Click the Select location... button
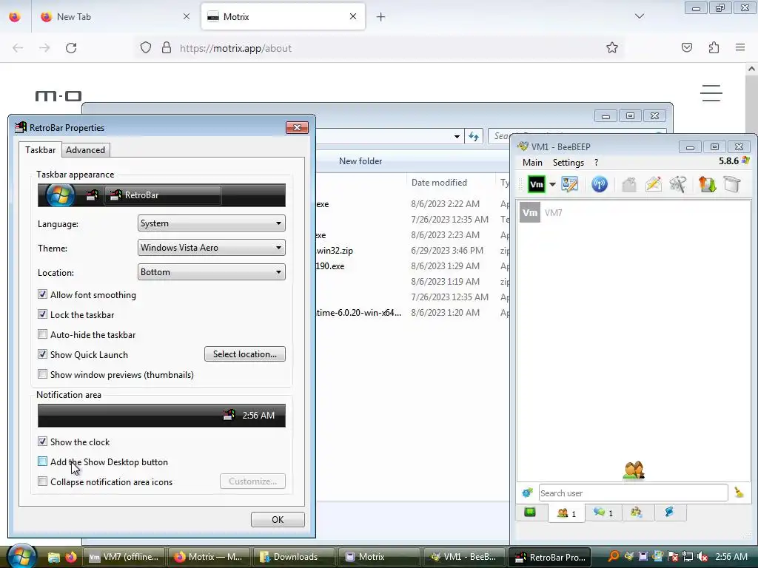The image size is (758, 568). pos(244,354)
